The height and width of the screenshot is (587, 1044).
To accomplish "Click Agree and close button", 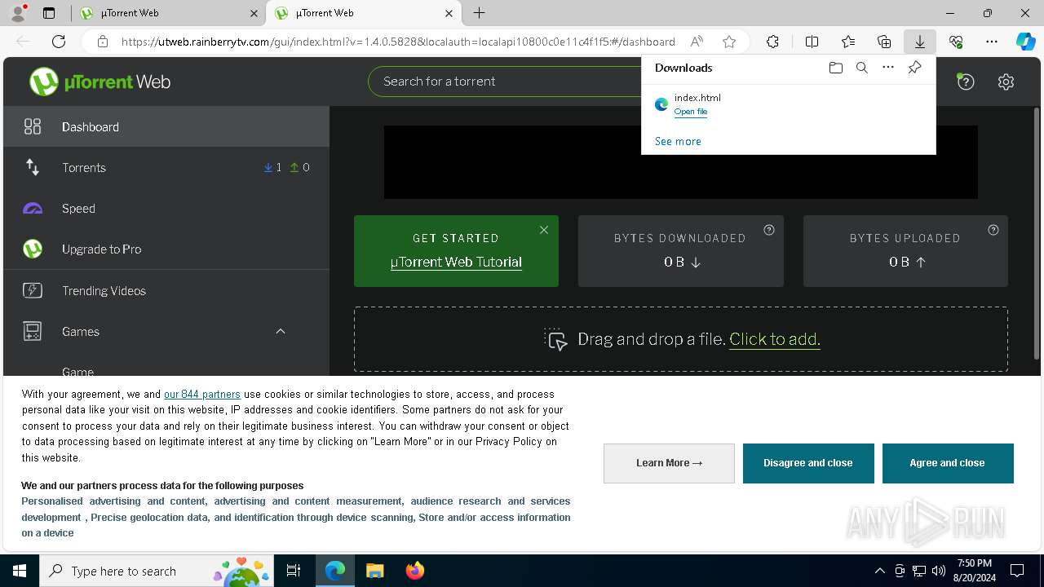I will coord(948,463).
